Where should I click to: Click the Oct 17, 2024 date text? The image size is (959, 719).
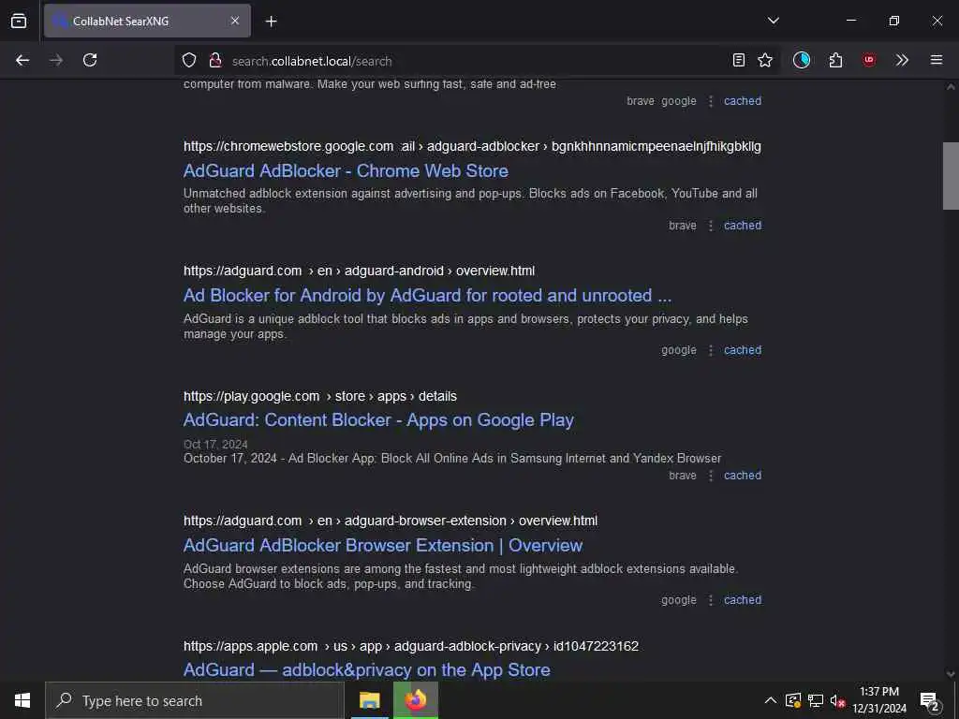point(215,445)
